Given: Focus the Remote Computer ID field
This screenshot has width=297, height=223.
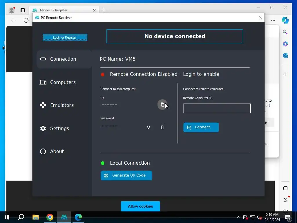Looking at the screenshot, I should point(217,108).
